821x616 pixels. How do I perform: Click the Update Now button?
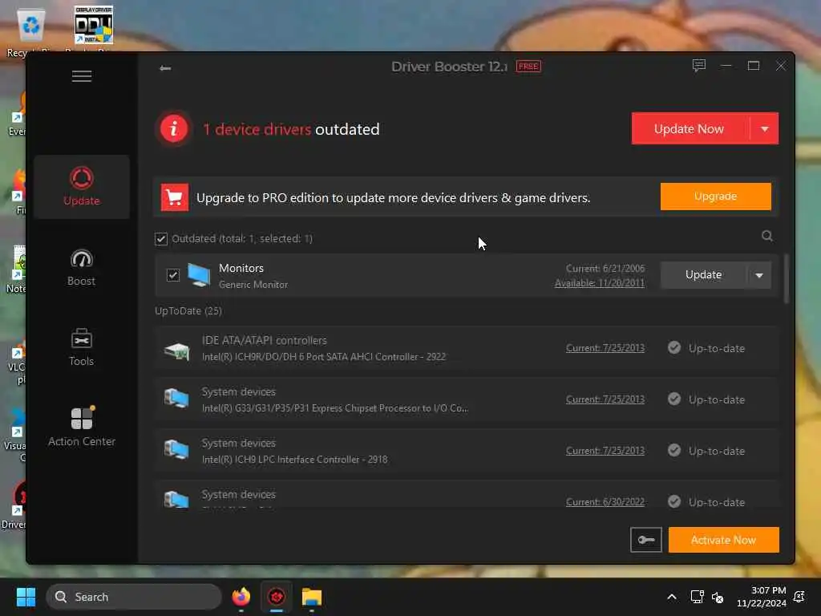click(689, 129)
